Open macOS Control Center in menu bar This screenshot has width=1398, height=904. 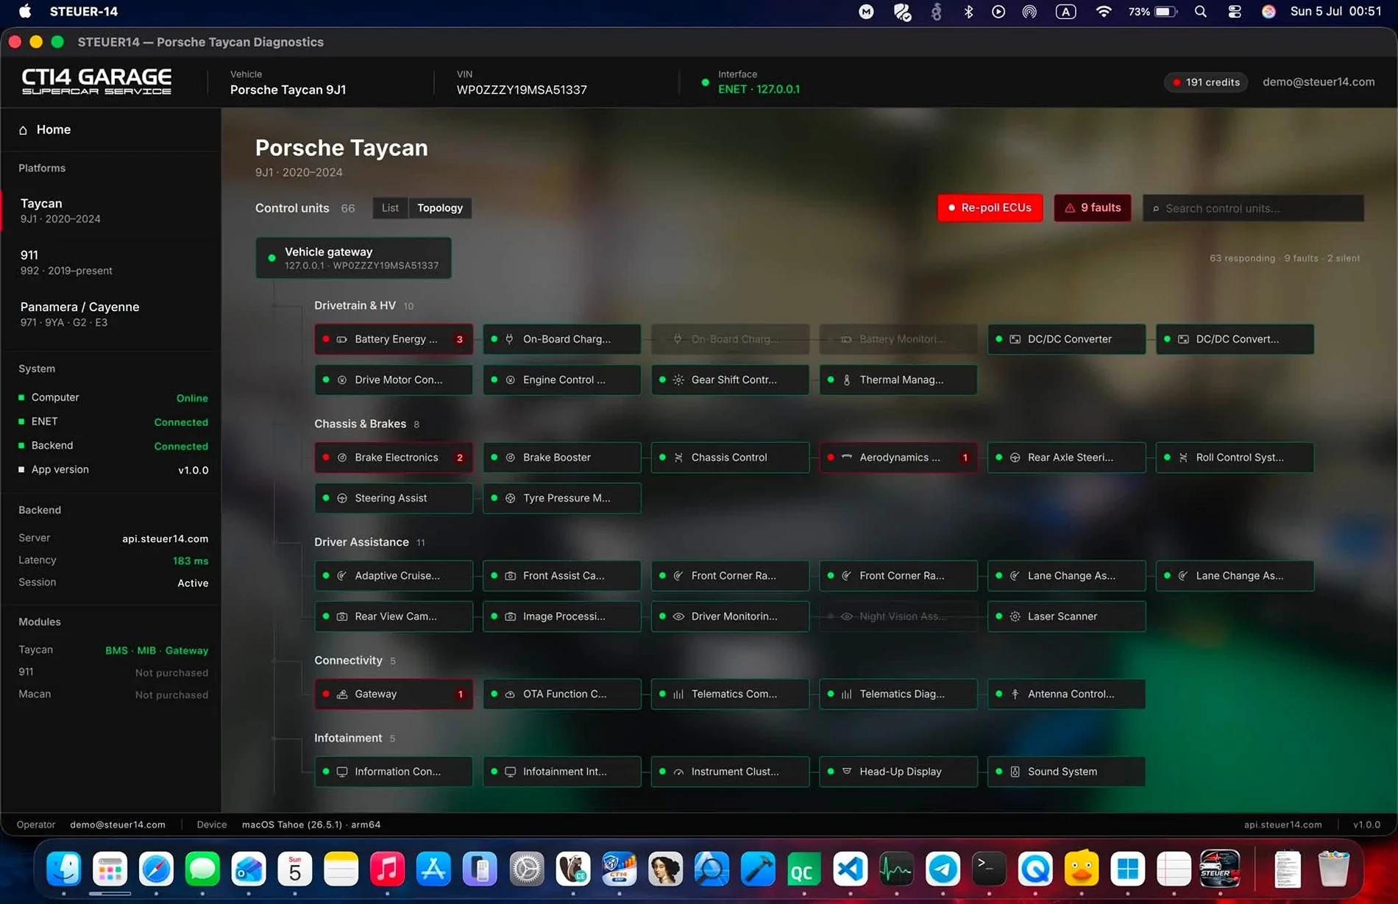(1235, 12)
